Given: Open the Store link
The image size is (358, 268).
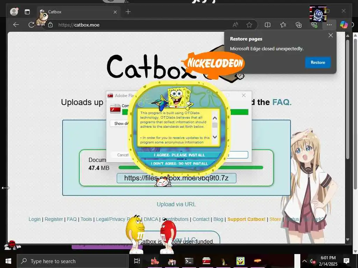Looking at the screenshot, I should 275,219.
